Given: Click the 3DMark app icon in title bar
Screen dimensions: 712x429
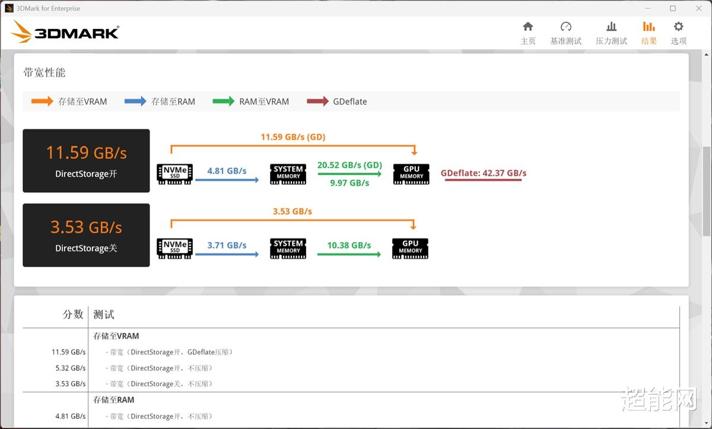Looking at the screenshot, I should pyautogui.click(x=9, y=8).
